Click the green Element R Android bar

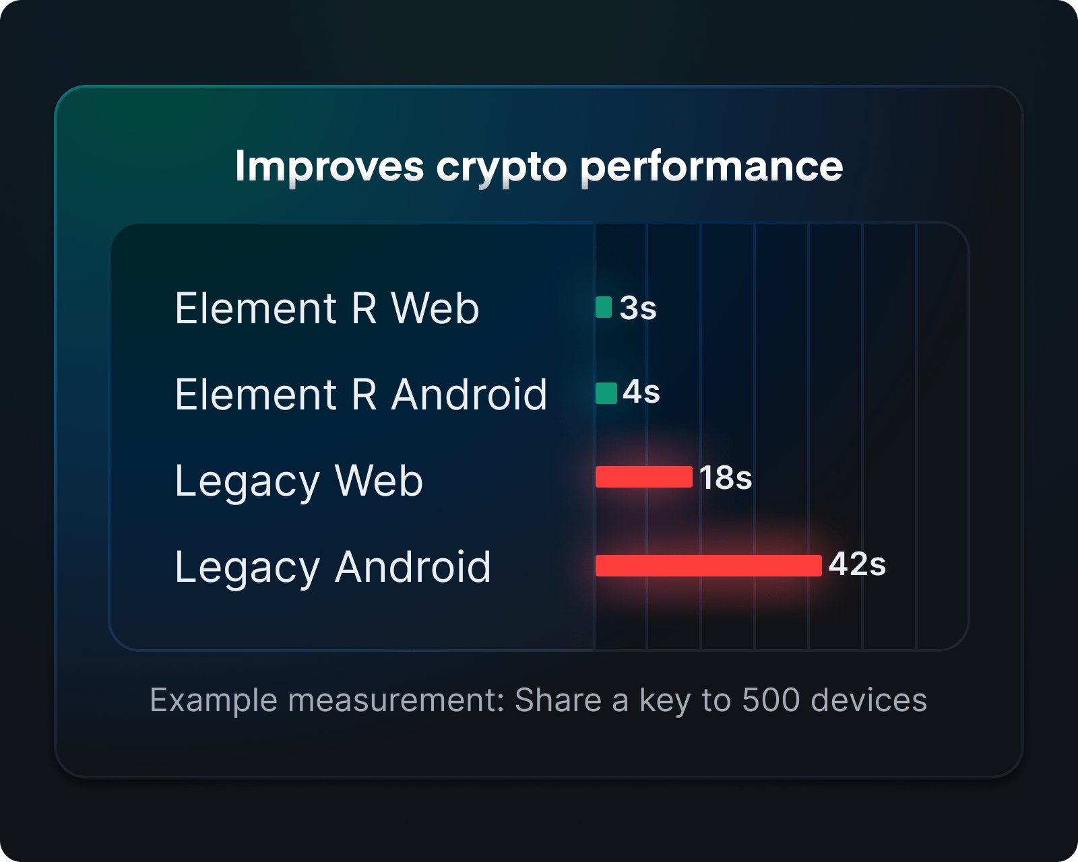point(606,393)
